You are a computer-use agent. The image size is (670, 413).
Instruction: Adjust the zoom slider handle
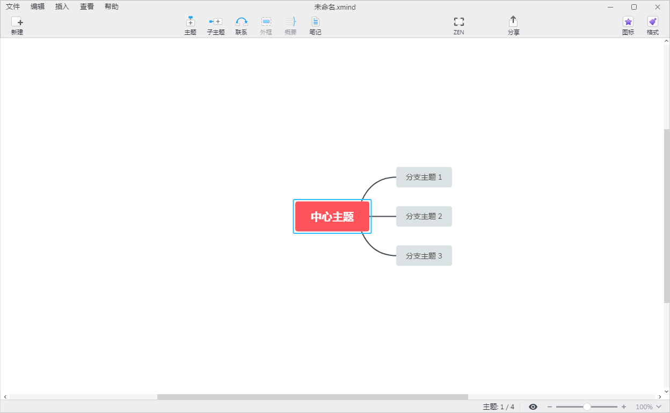pos(587,407)
